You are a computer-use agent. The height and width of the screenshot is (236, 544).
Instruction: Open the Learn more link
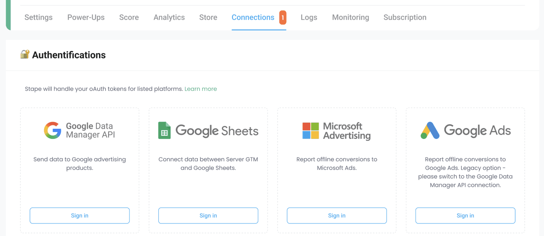(201, 89)
